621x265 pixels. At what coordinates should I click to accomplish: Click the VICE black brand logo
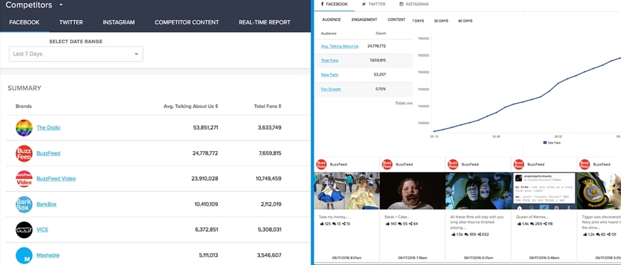(24, 230)
